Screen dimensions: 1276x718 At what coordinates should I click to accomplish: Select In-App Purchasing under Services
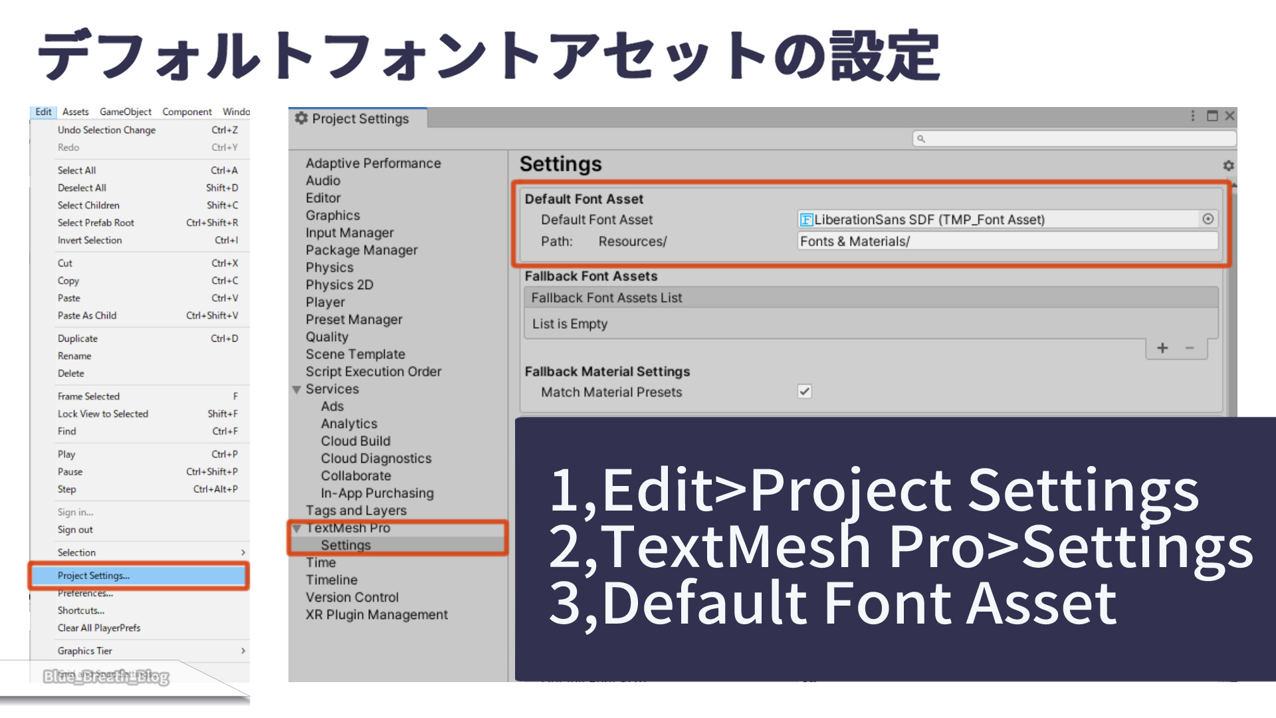(377, 493)
